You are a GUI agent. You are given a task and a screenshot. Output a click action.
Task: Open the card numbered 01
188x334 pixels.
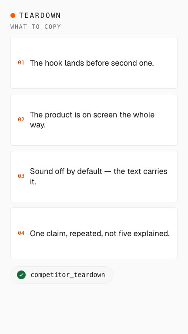(94, 63)
